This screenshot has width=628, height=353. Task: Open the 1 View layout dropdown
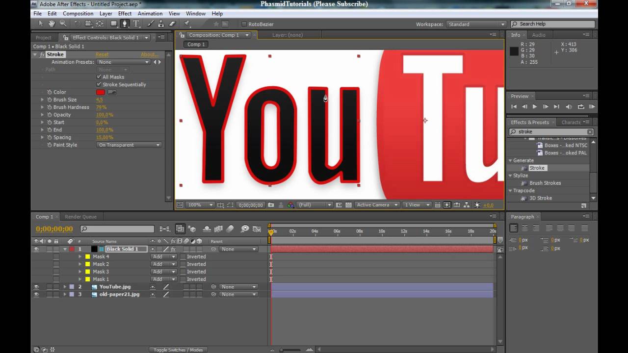click(x=417, y=205)
